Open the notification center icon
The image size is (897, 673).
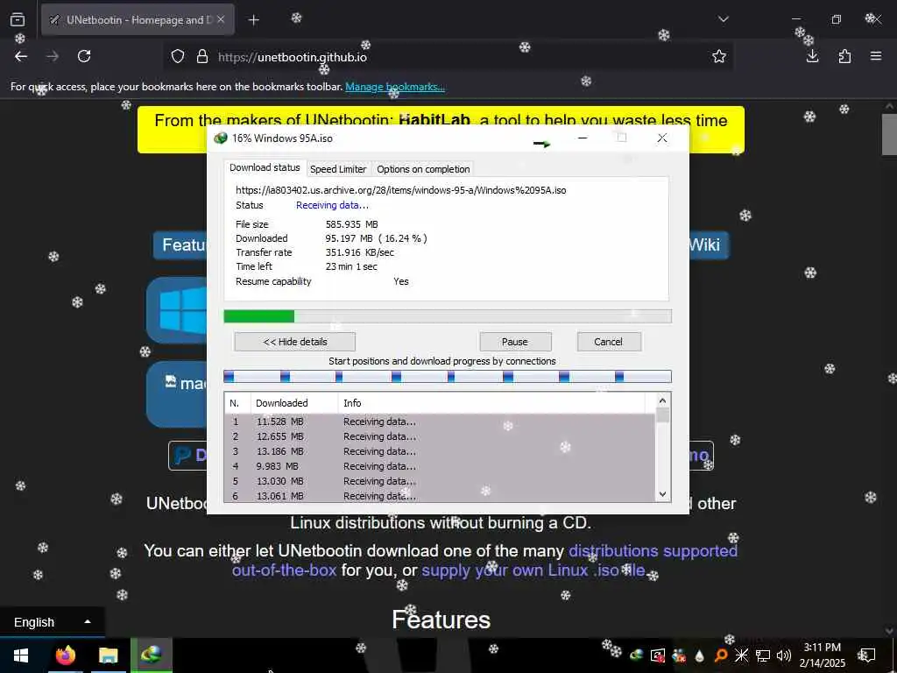(x=867, y=655)
